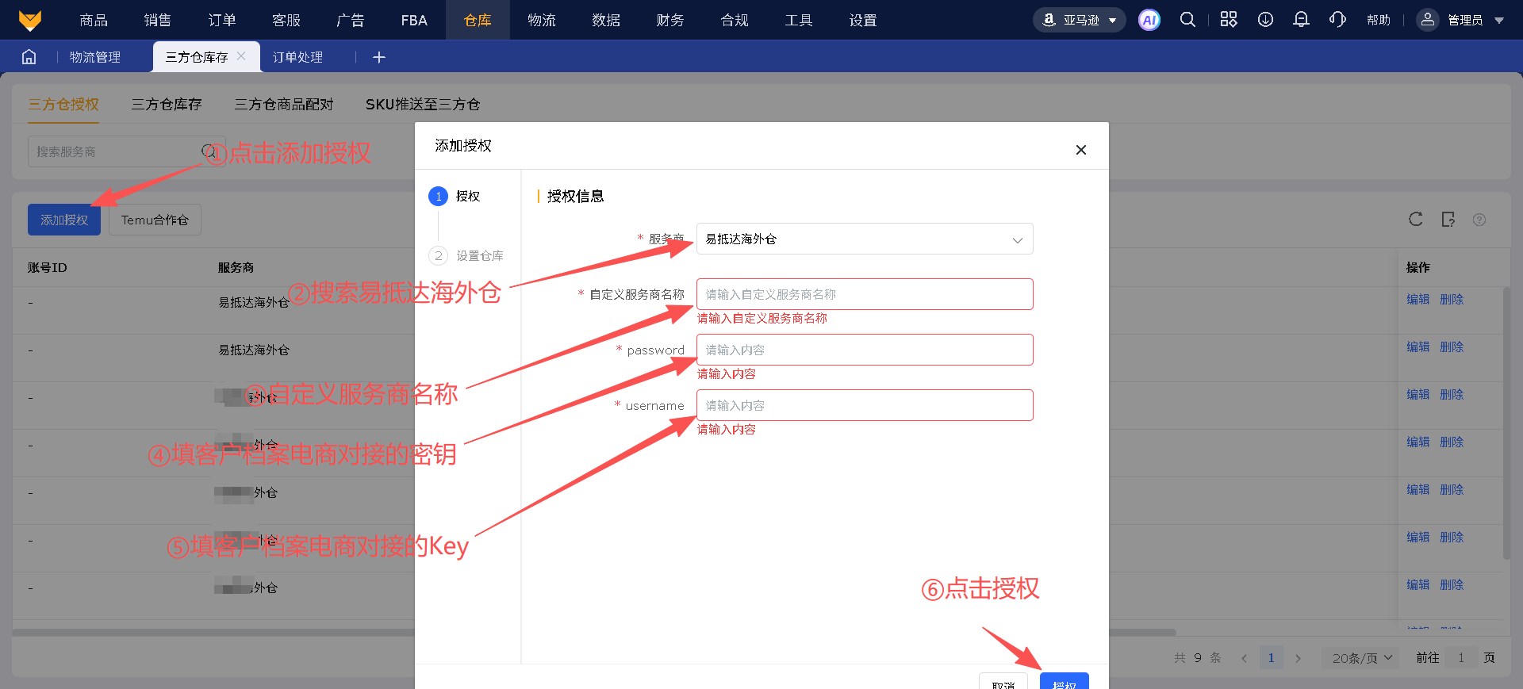Open the 商品 menu

[x=94, y=20]
